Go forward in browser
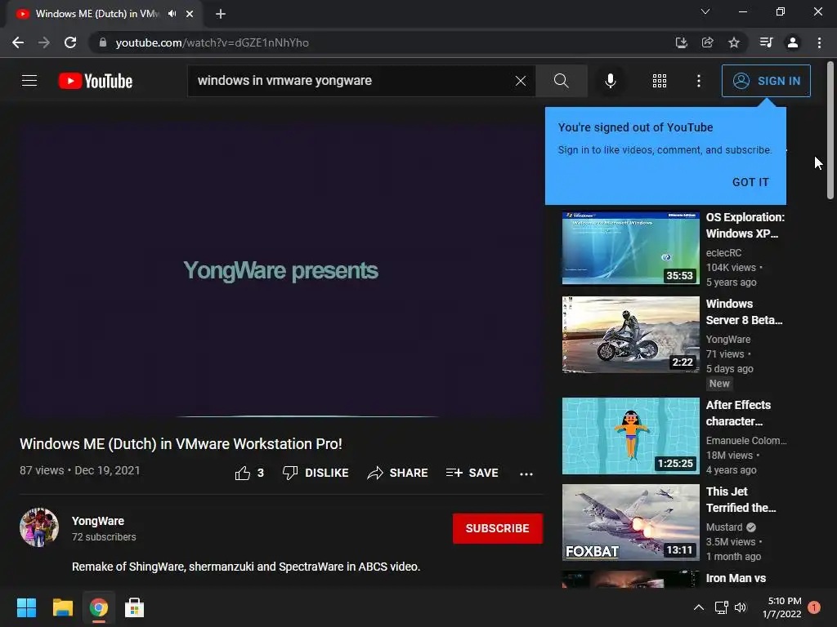Screen dimensions: 837x627 [44, 42]
